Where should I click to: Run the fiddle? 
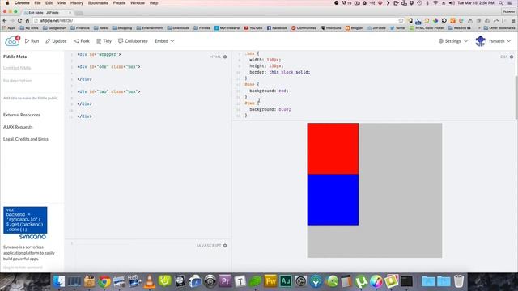point(32,41)
